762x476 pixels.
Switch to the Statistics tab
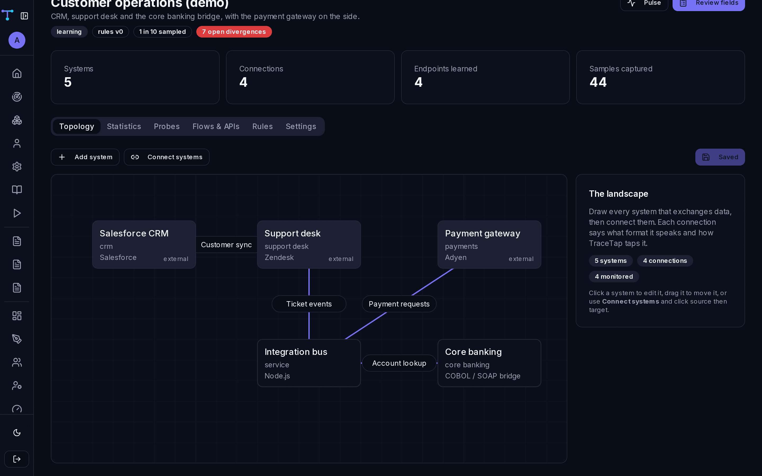coord(124,126)
